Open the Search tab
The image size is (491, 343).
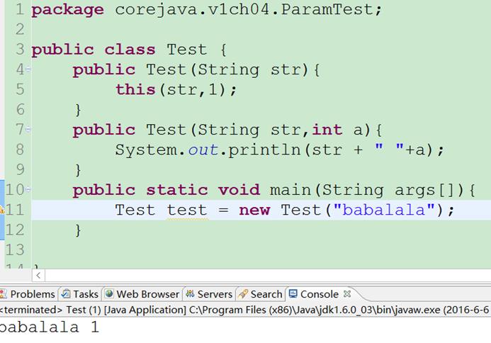[261, 294]
